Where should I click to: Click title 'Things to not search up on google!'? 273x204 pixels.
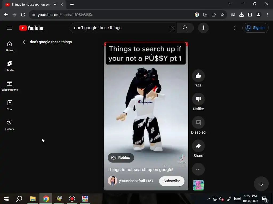click(x=140, y=169)
